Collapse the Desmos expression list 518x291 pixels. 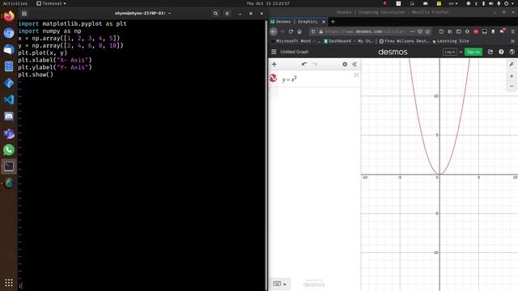click(x=355, y=64)
